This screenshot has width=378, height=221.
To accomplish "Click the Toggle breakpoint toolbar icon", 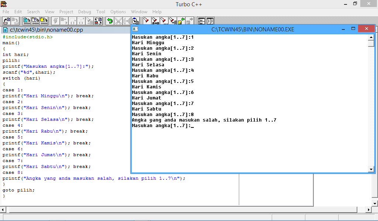I will point(98,21).
